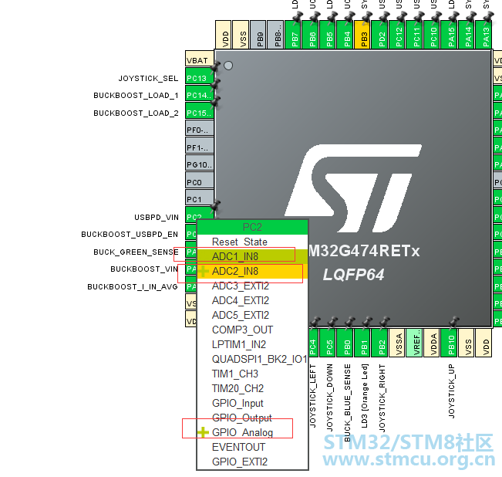
Task: Select the PG10 pin
Action: 200,162
